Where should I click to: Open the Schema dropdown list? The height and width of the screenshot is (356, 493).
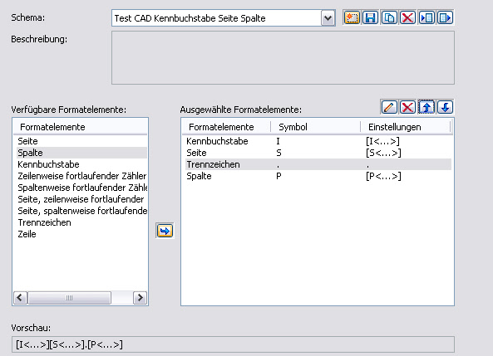click(x=328, y=18)
